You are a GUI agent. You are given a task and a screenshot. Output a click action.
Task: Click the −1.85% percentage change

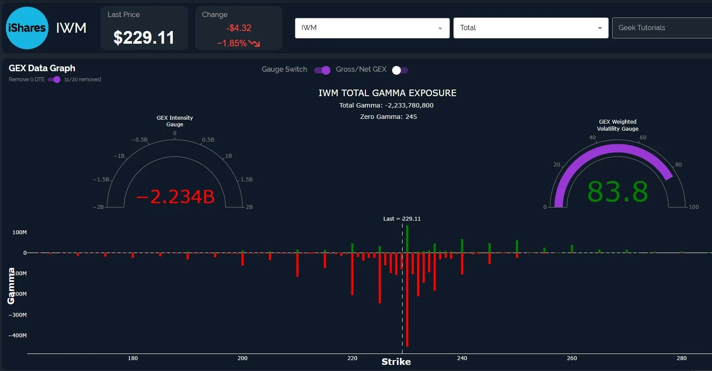tap(232, 43)
